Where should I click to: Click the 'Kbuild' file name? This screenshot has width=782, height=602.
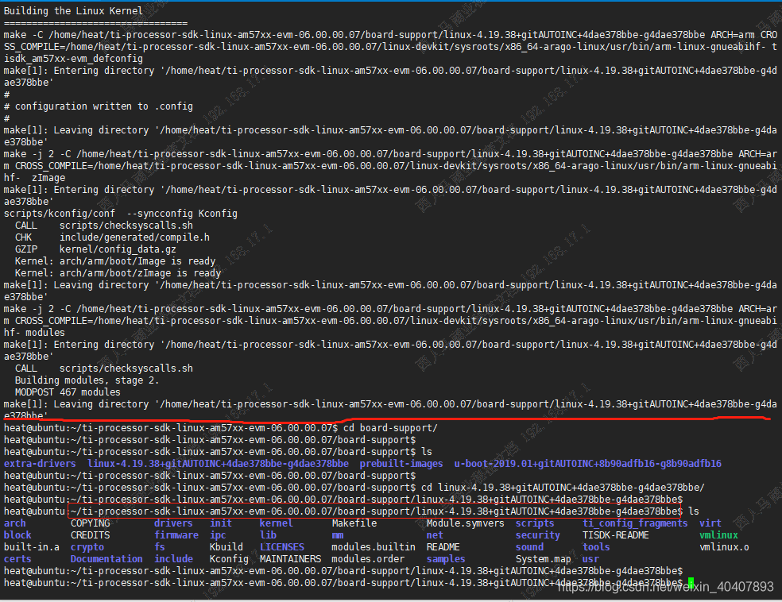226,547
